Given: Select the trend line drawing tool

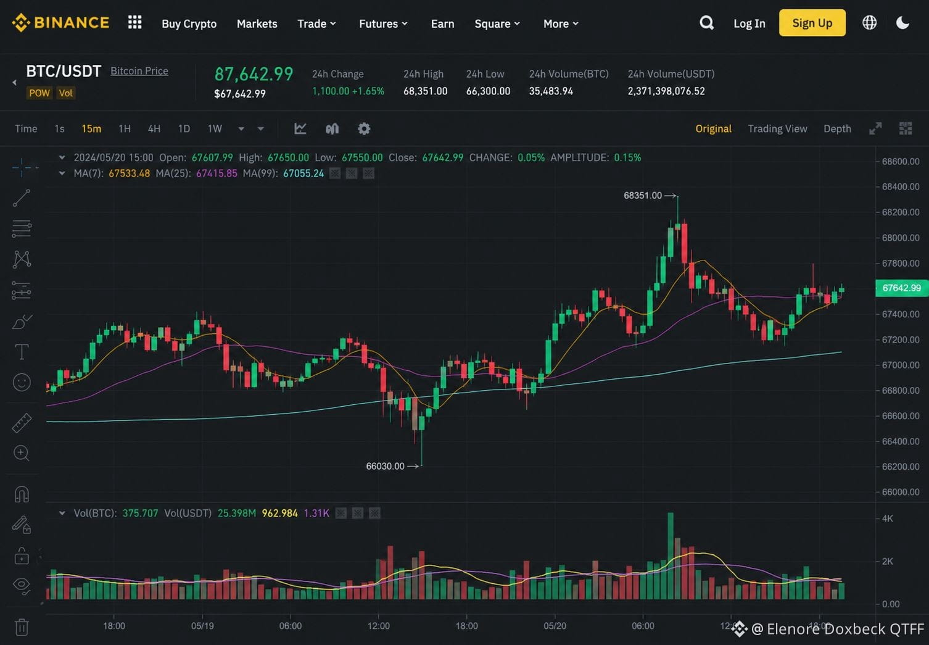Looking at the screenshot, I should tap(22, 198).
